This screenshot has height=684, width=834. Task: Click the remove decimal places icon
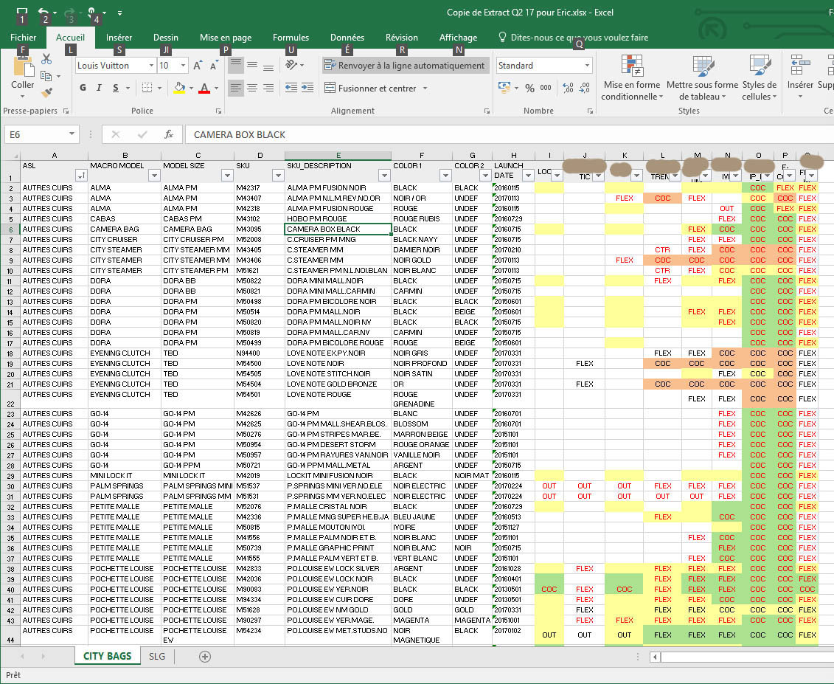[585, 88]
